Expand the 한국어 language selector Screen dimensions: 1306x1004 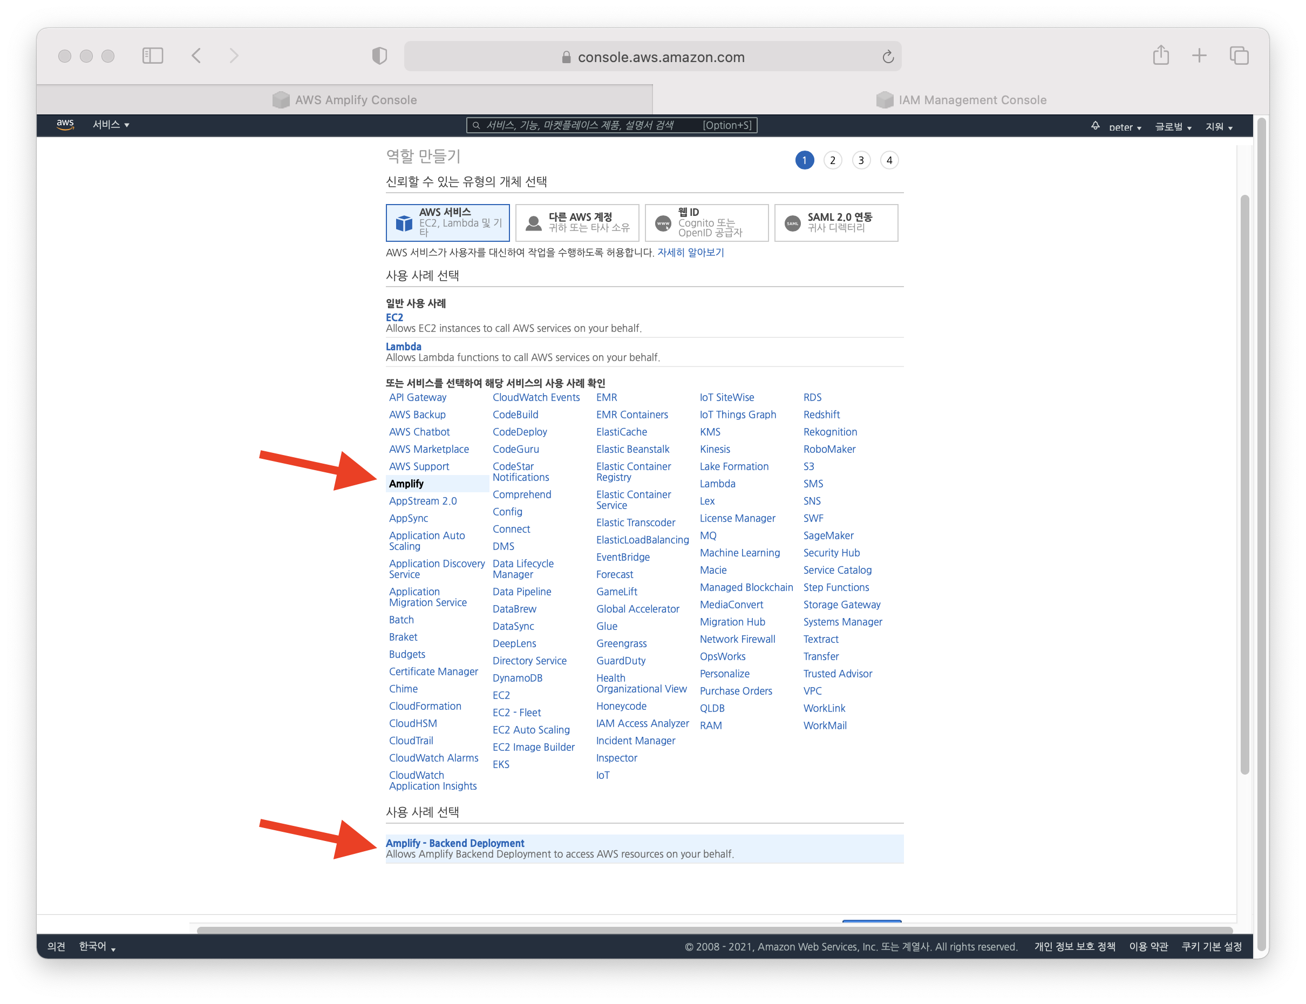[97, 947]
